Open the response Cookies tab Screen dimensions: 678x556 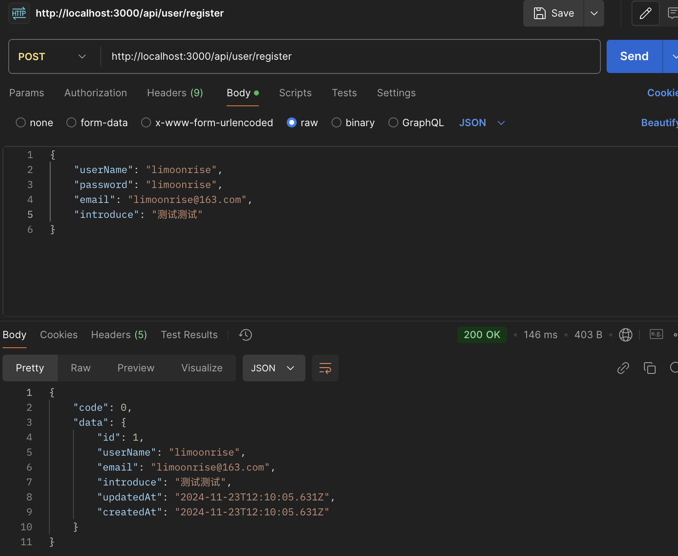click(59, 335)
